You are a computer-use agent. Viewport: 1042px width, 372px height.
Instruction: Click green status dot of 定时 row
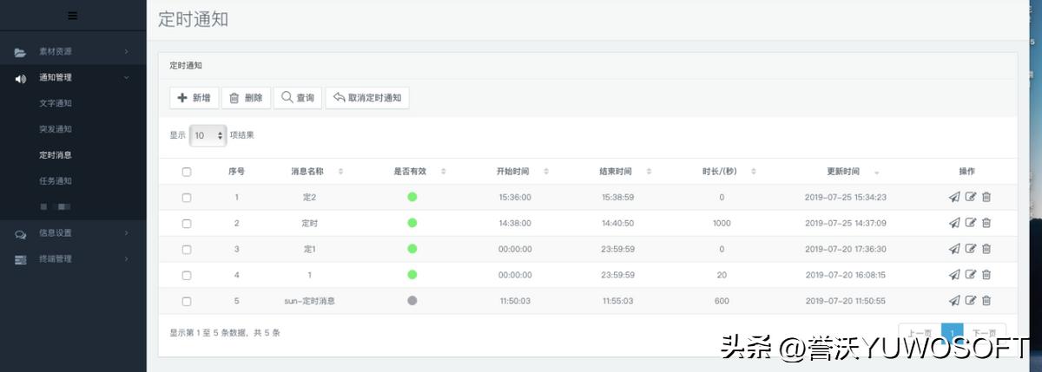(x=412, y=223)
